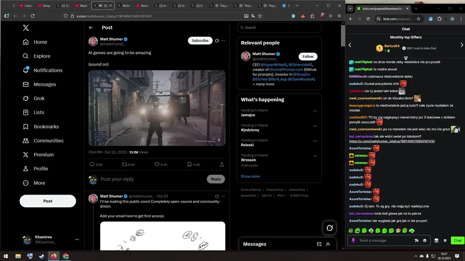Focus the X Search field
The width and height of the screenshot is (465, 261).
(279, 28)
